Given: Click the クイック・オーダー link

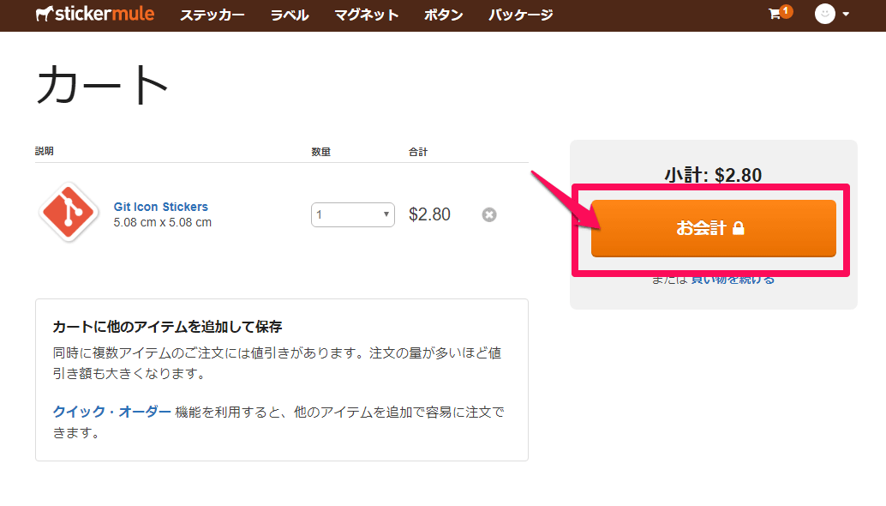Looking at the screenshot, I should tap(112, 412).
